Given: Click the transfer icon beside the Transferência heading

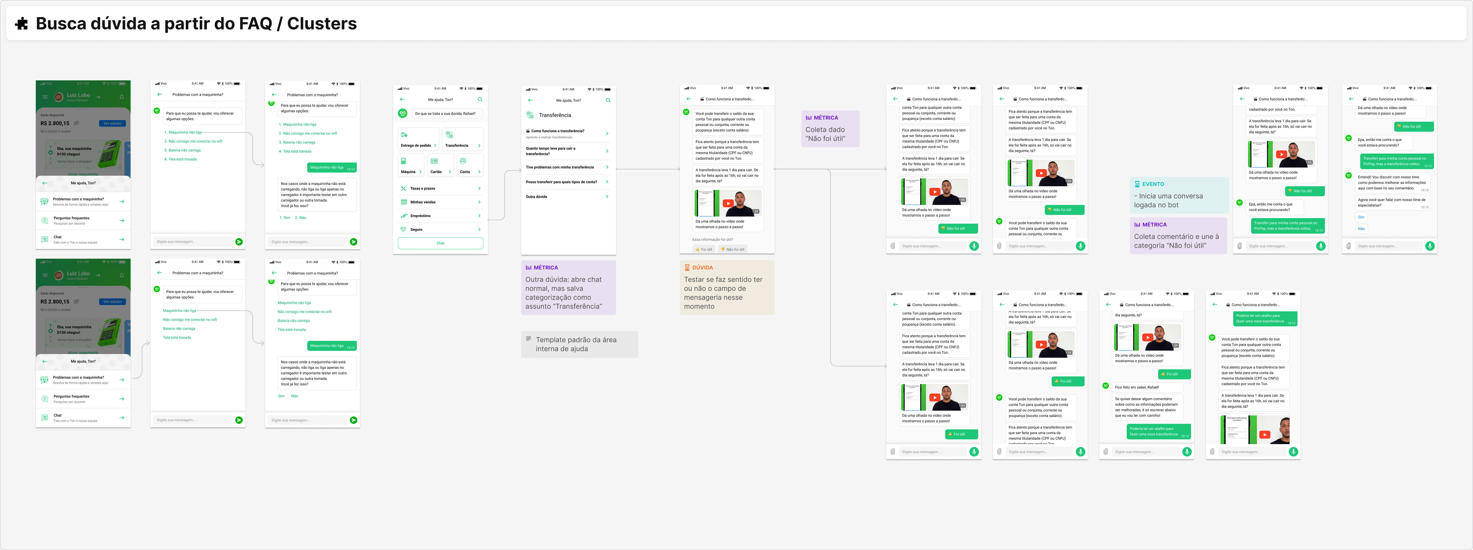Looking at the screenshot, I should [530, 115].
